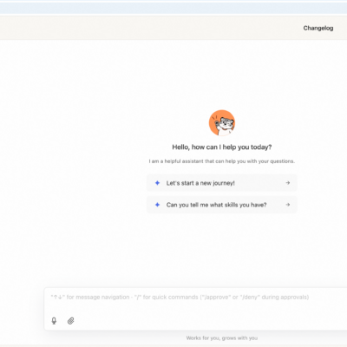Click the light blue bar at the top
The height and width of the screenshot is (347, 347).
[x=173, y=9]
